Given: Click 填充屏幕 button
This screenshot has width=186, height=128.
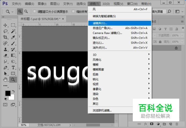Looking at the screenshot, I should (158, 12).
